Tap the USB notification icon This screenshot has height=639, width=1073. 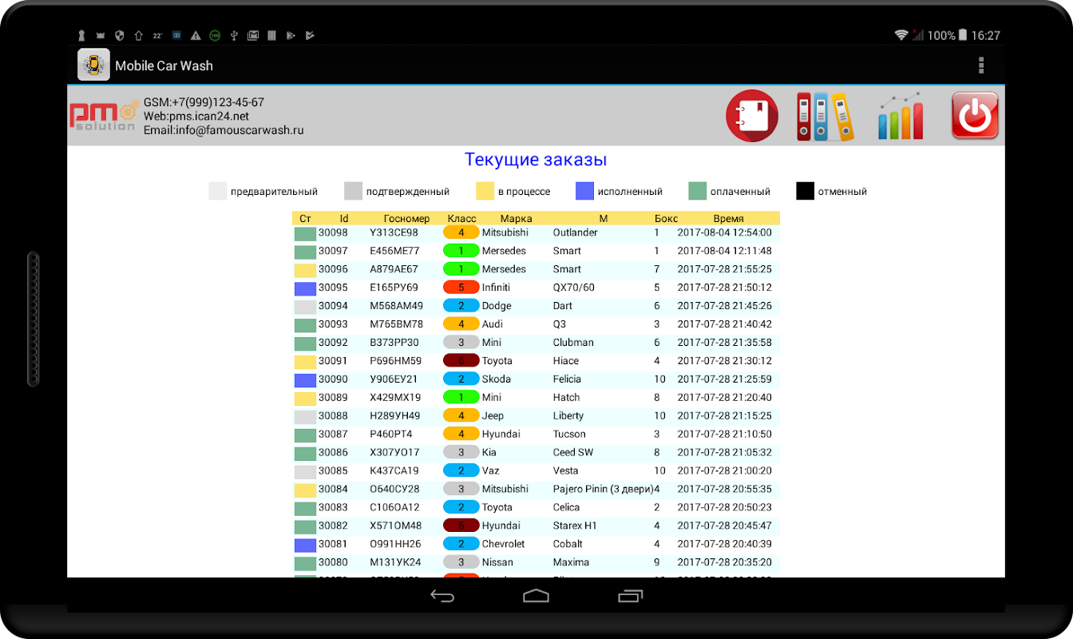point(234,35)
